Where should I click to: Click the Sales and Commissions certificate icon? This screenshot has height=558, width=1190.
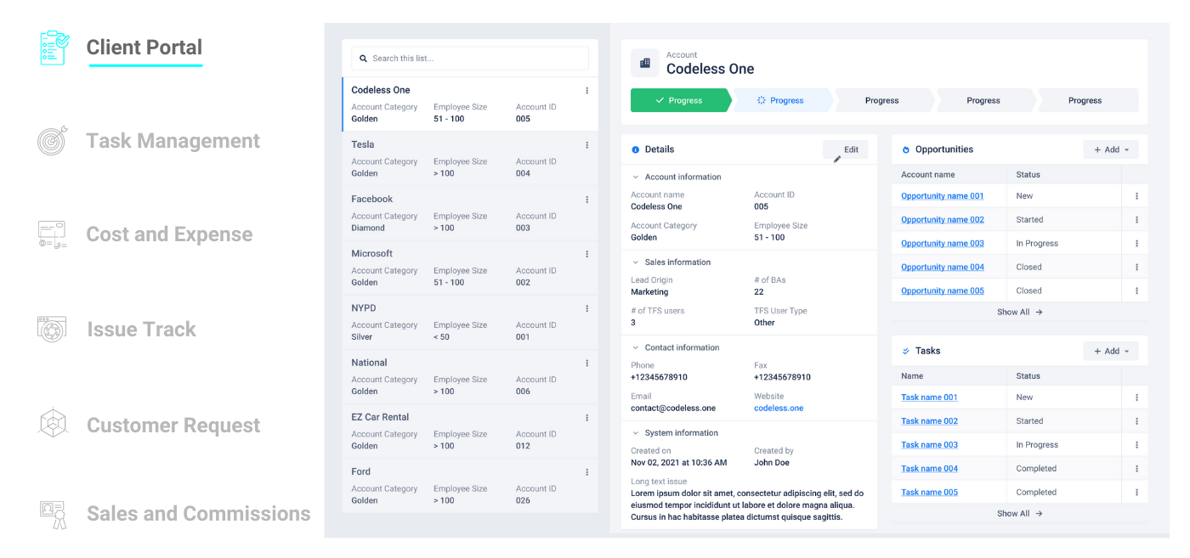click(53, 514)
